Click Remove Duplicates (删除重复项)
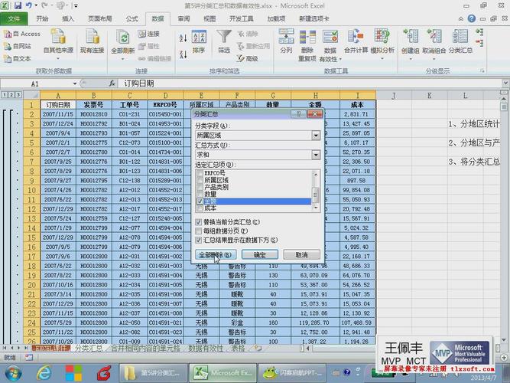The image size is (510, 383). tap(307, 45)
